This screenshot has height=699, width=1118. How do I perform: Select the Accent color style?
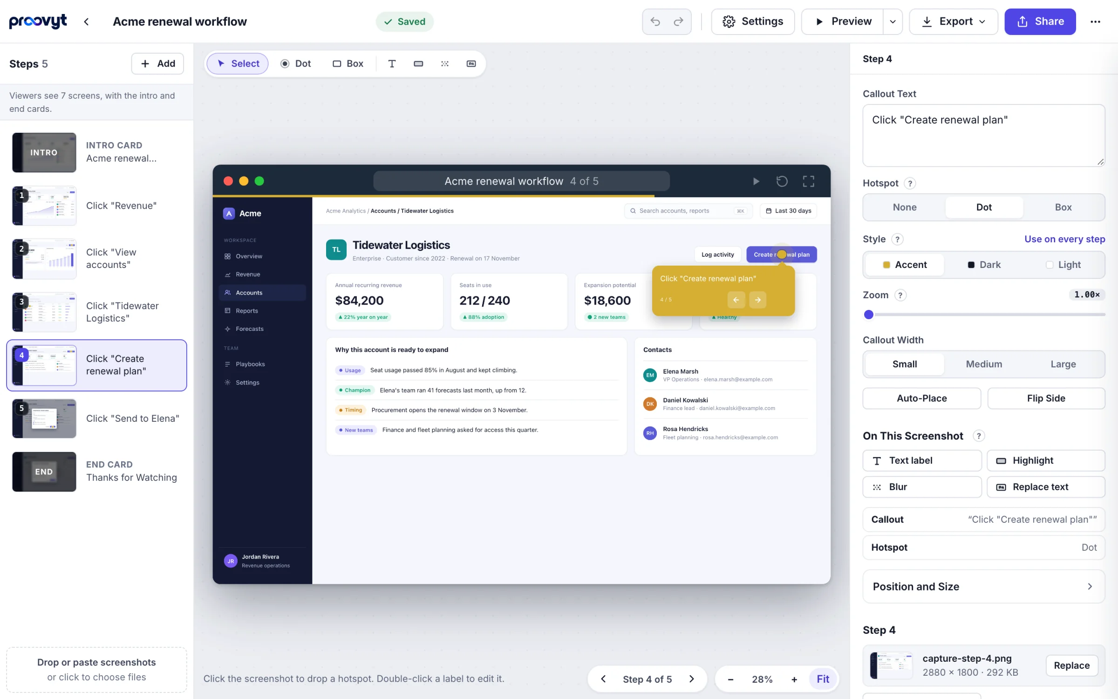(x=905, y=265)
